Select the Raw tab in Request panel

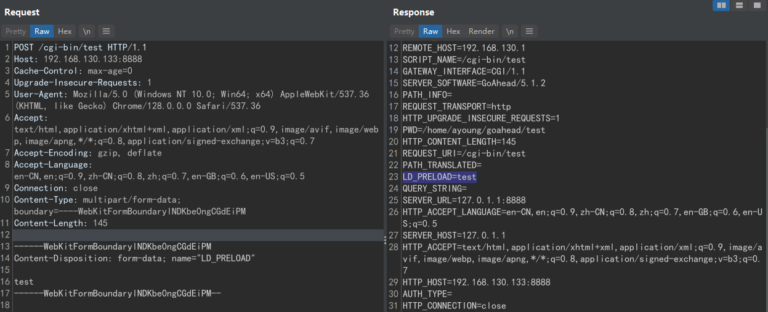tap(42, 31)
